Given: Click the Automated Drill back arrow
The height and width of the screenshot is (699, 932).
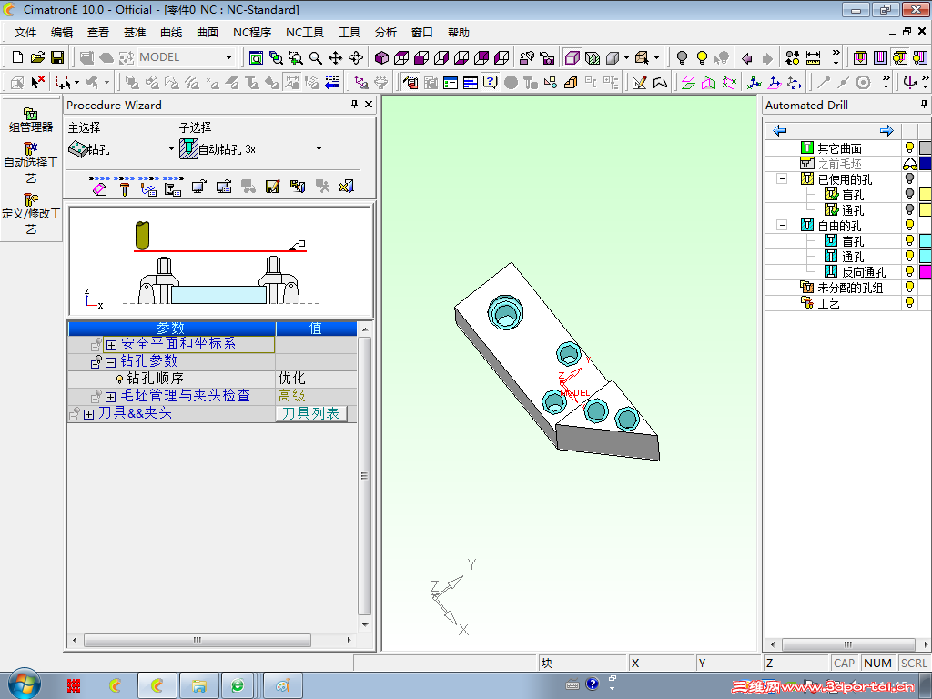Looking at the screenshot, I should 779,130.
